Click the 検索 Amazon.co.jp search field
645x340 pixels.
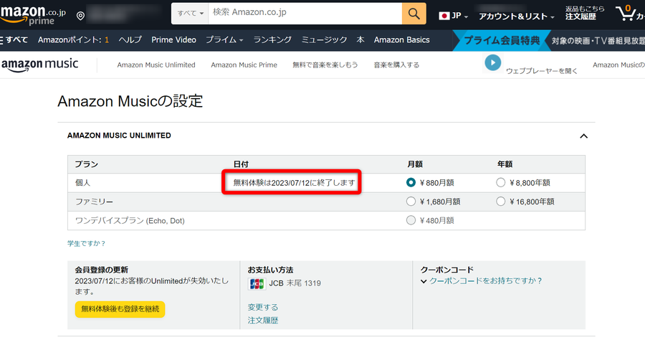(305, 14)
